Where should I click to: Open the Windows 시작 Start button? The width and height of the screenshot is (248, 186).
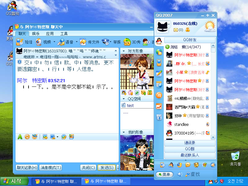(x=14, y=181)
